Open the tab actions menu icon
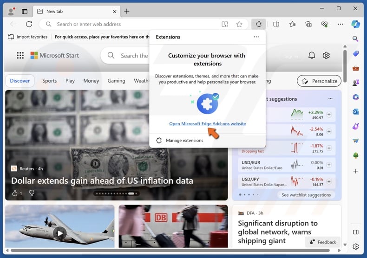Image resolution: width=367 pixels, height=258 pixels. coord(25,11)
